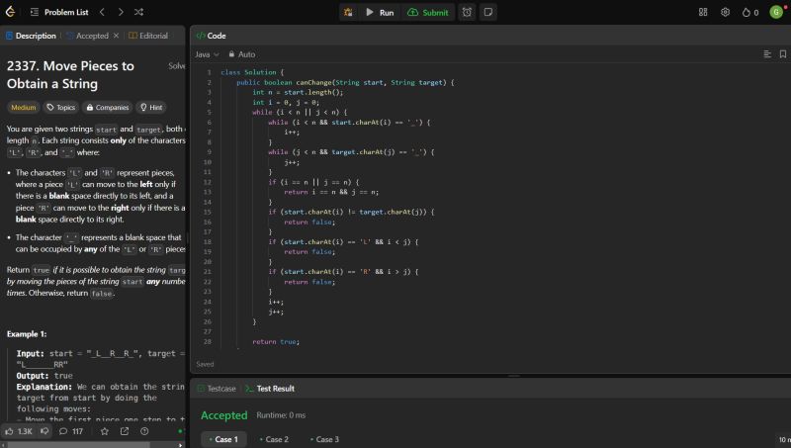Close the Accepted tab
The width and height of the screenshot is (791, 448).
click(116, 36)
